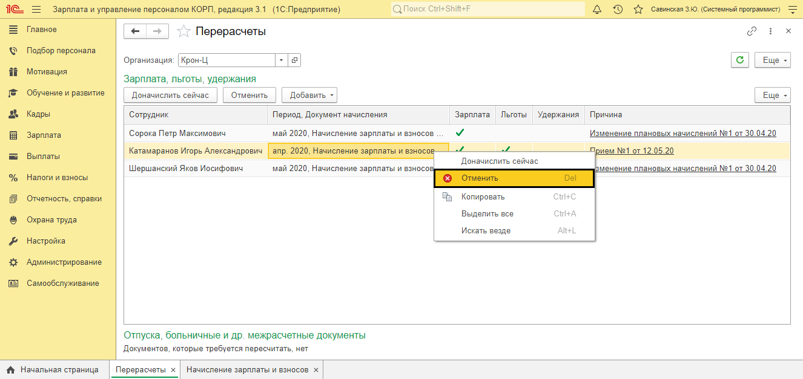
Task: Copy page link via chain icon
Action: tap(752, 31)
